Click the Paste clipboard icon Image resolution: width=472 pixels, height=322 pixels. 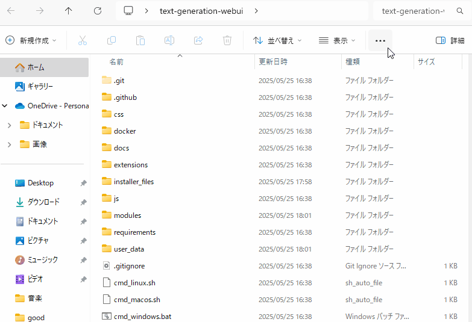[x=140, y=40]
